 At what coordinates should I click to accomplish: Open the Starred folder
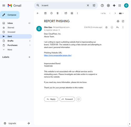tap(16, 27)
